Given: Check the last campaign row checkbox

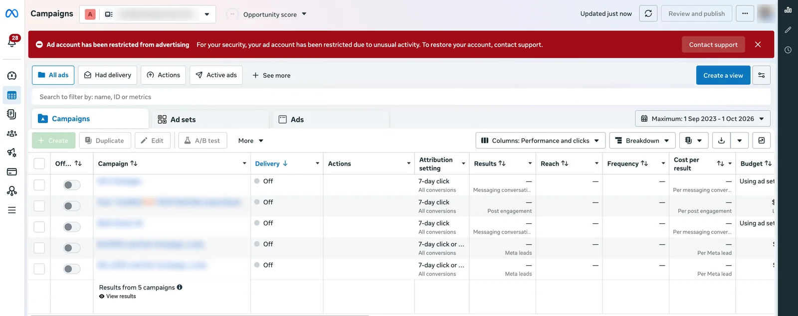Looking at the screenshot, I should tap(39, 269).
